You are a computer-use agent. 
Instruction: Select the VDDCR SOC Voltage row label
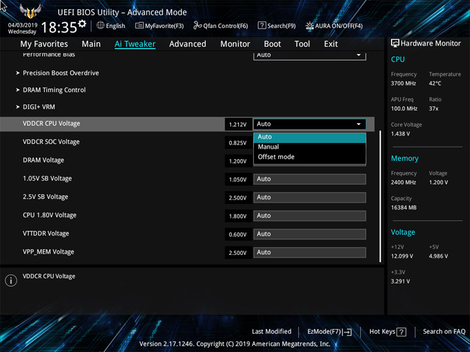point(52,142)
